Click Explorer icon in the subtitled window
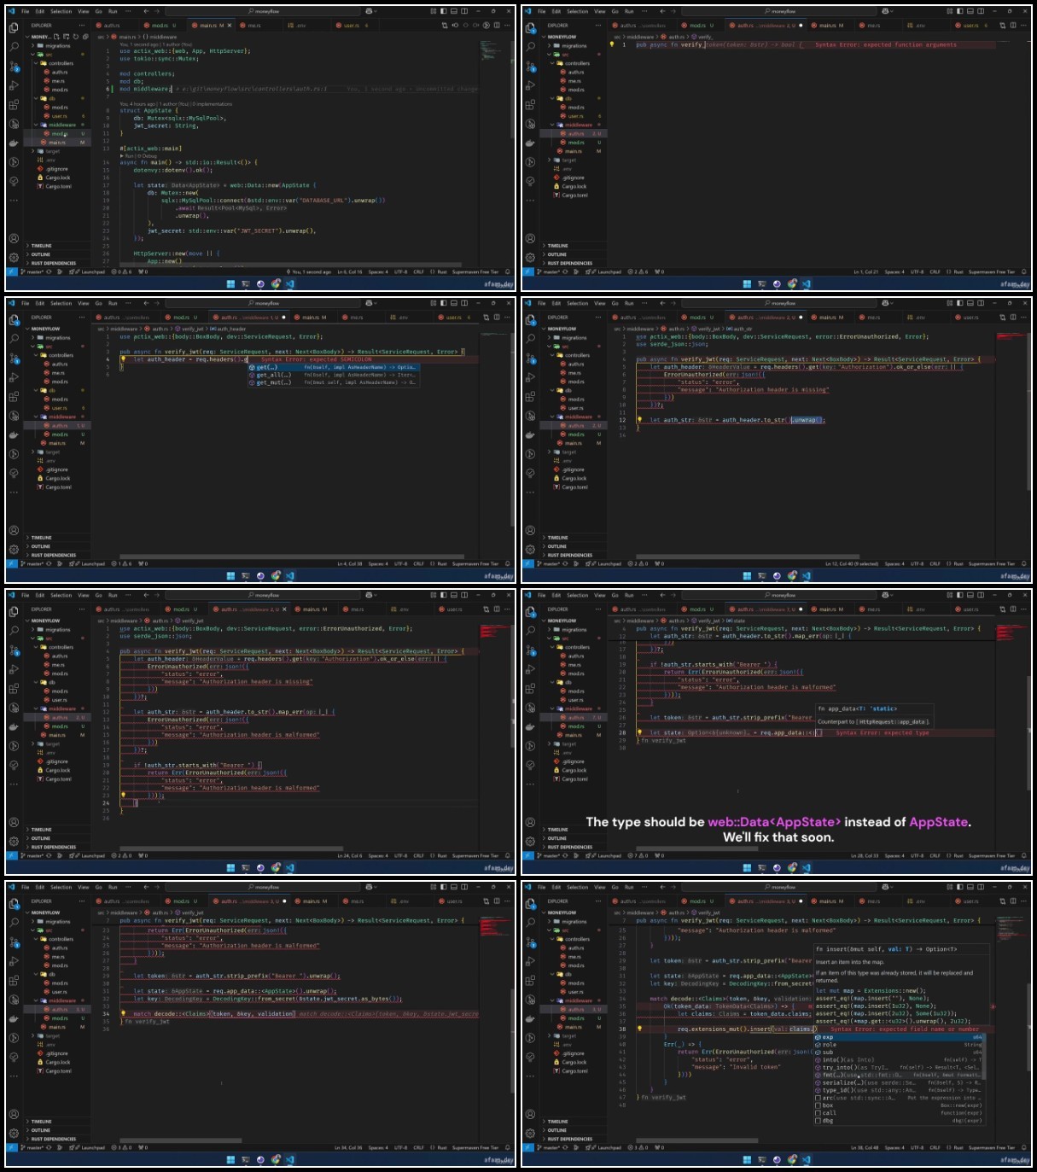 coord(530,611)
